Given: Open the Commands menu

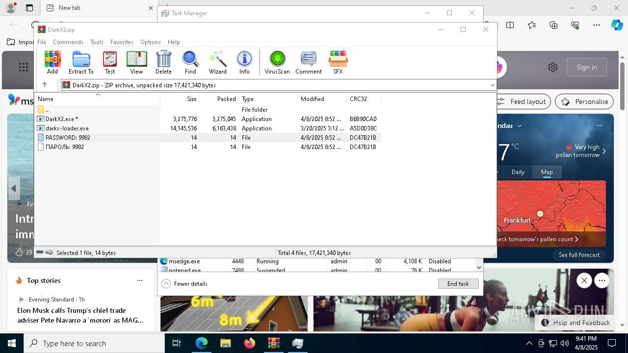Looking at the screenshot, I should [68, 42].
